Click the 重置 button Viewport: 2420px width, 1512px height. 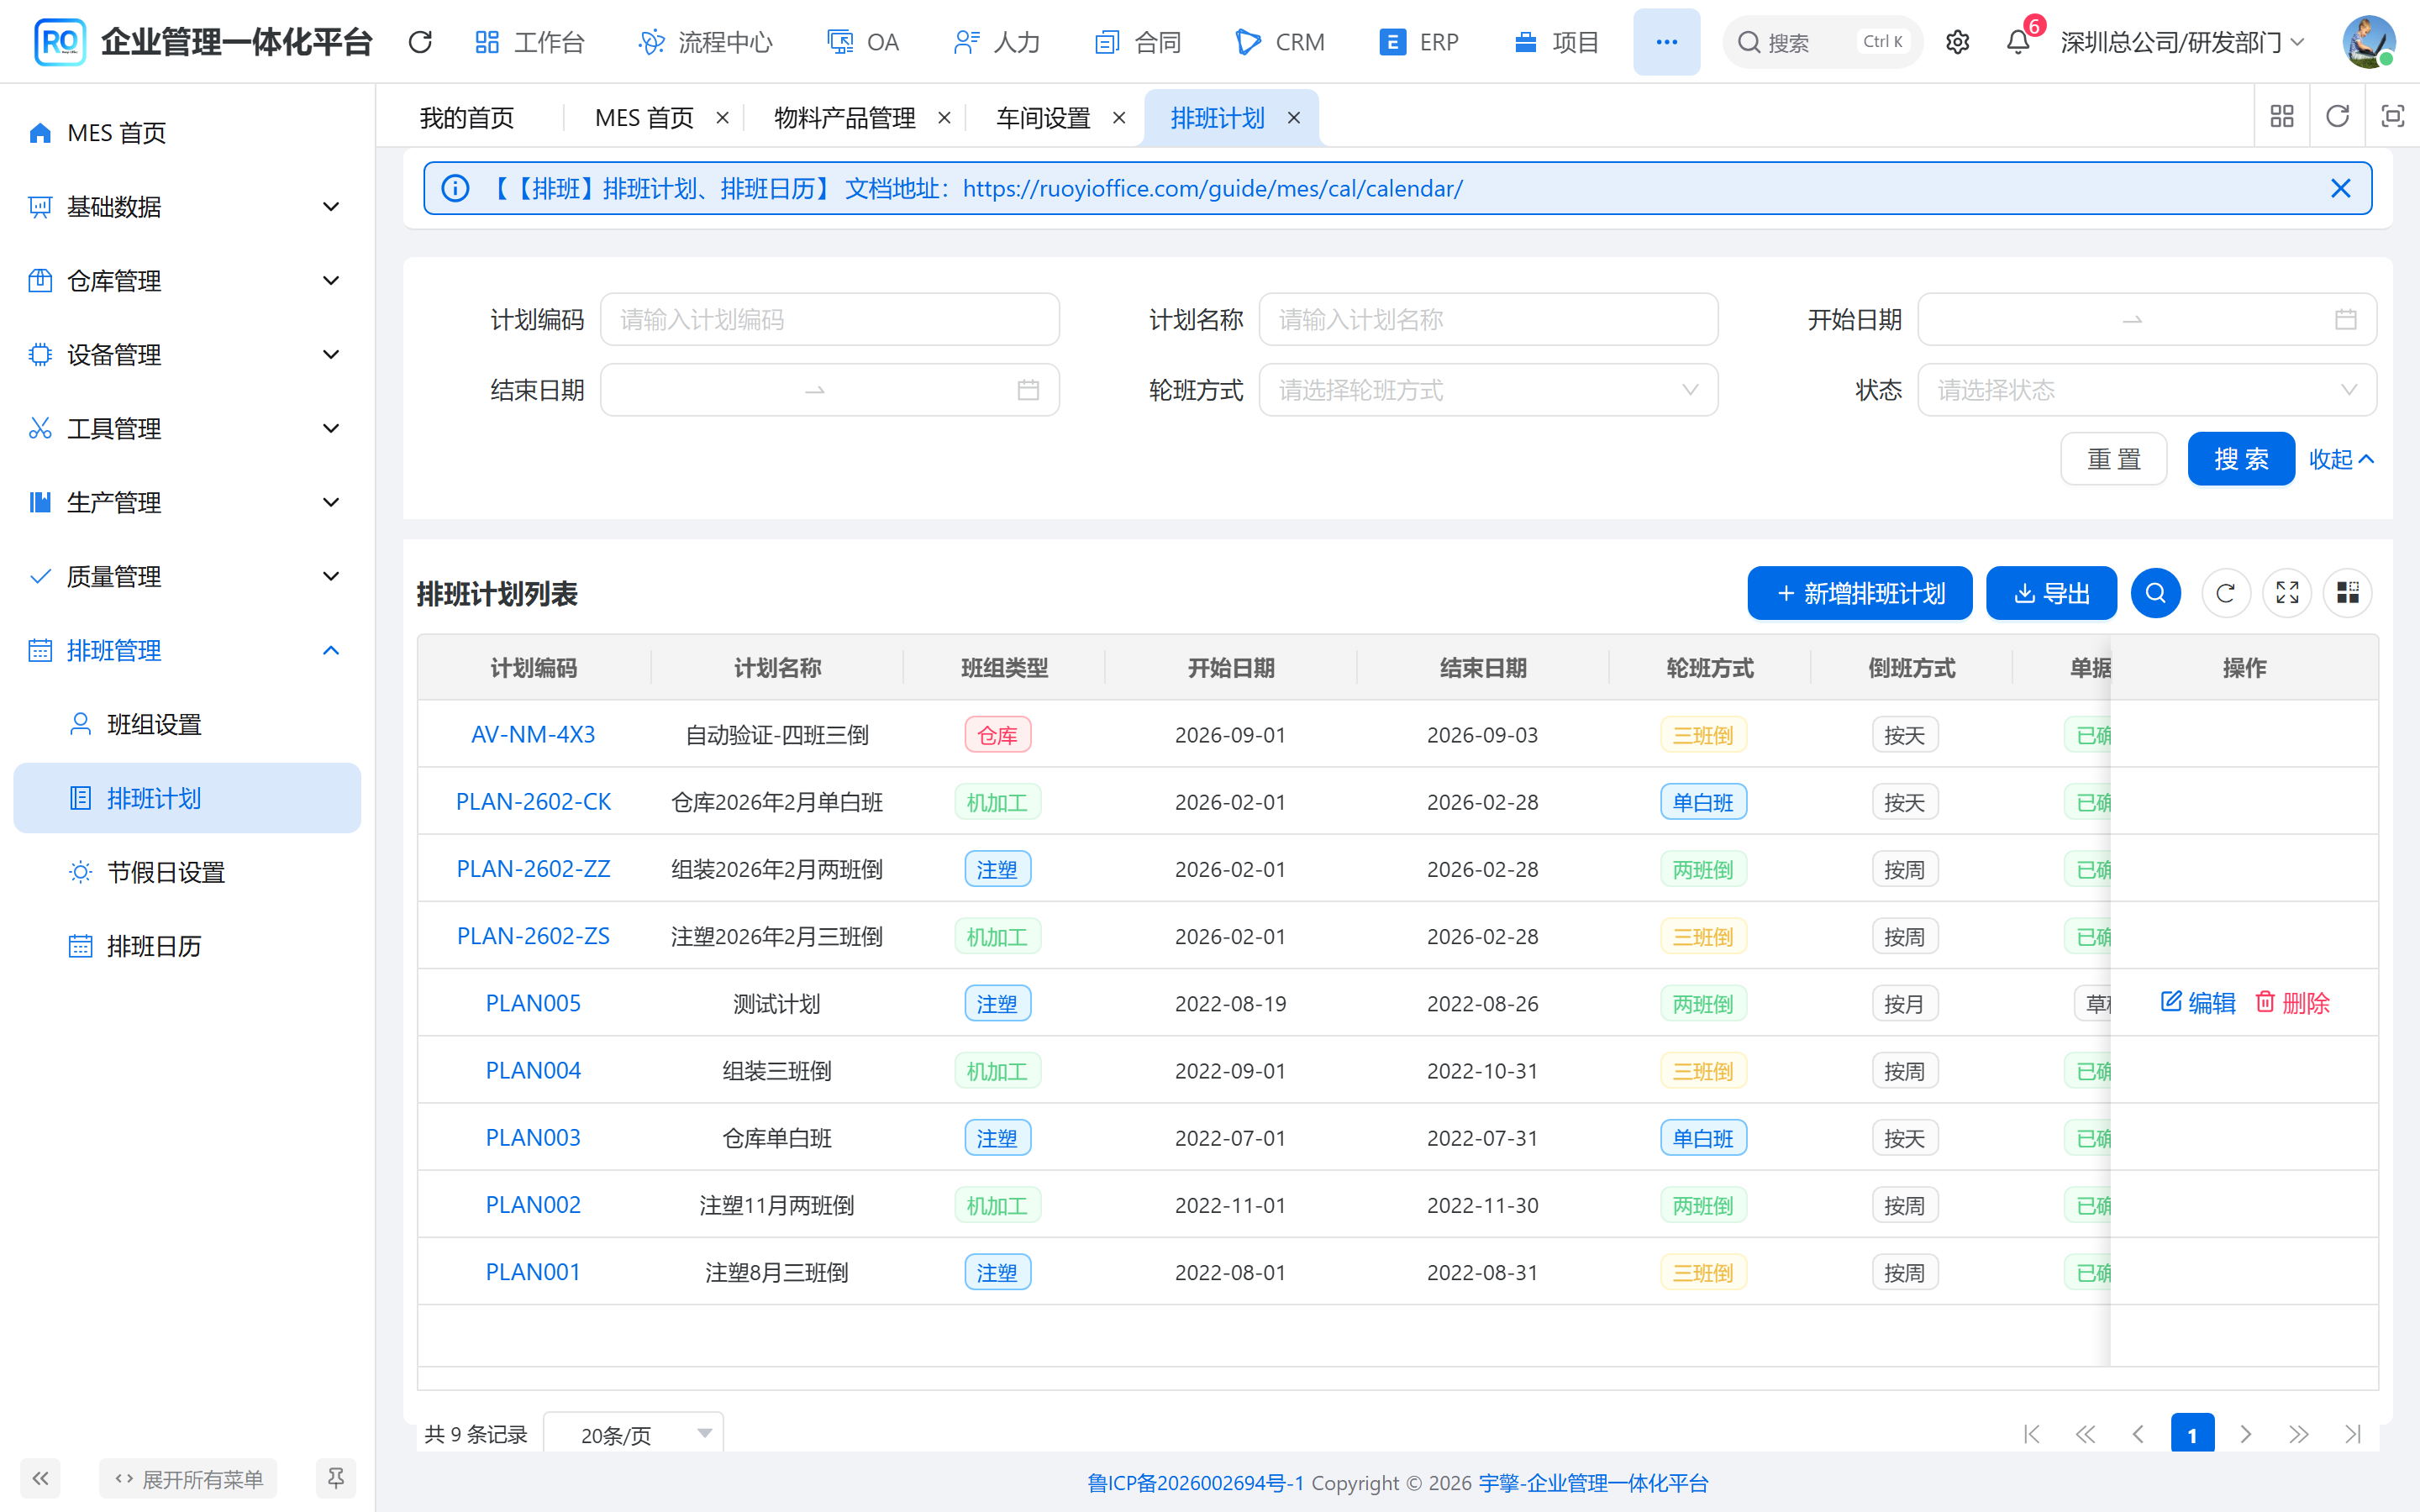(2113, 459)
